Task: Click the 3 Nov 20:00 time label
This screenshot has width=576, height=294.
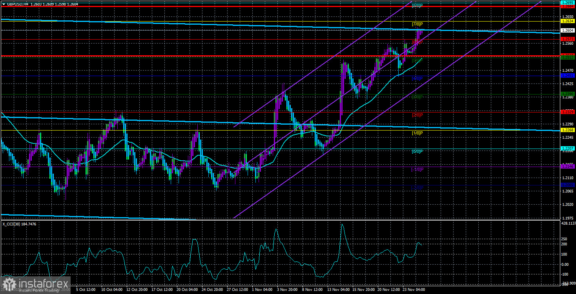Action: [x=287, y=290]
